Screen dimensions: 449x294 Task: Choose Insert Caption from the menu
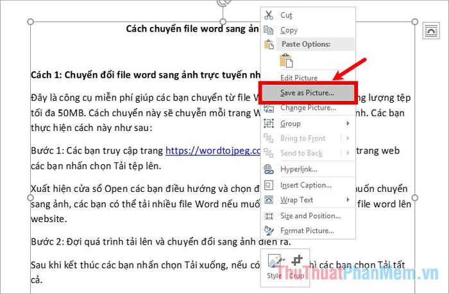click(x=306, y=186)
